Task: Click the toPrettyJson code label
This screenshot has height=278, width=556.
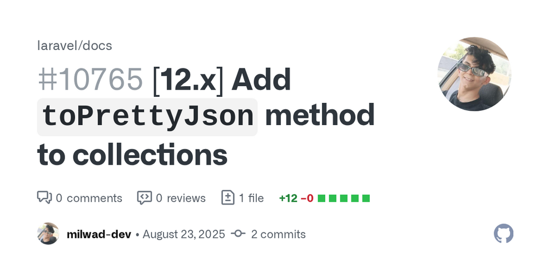Action: 147,117
